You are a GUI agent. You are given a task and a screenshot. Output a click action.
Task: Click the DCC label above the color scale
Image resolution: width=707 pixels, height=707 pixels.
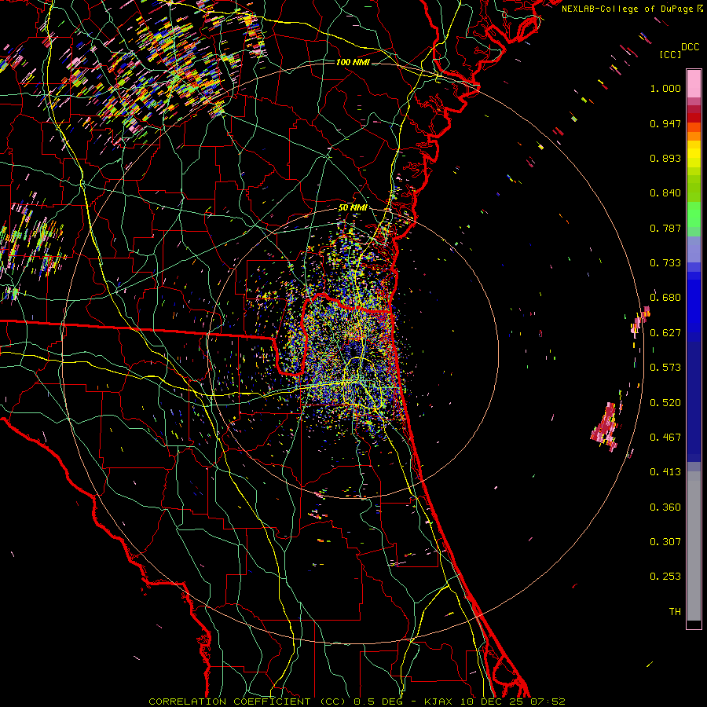(690, 47)
